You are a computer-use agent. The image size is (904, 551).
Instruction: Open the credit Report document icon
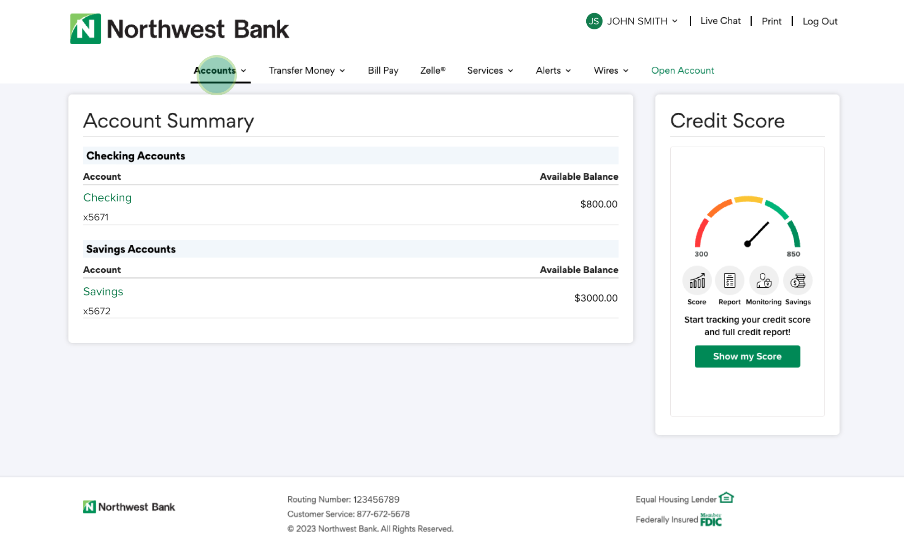[730, 281]
